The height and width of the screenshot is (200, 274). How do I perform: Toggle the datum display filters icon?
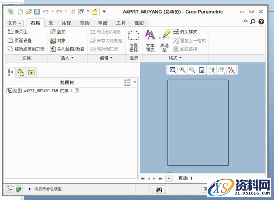(x=232, y=70)
